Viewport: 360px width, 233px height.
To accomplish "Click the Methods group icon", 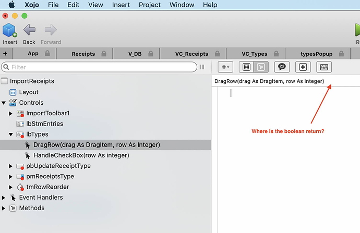I will (13, 208).
